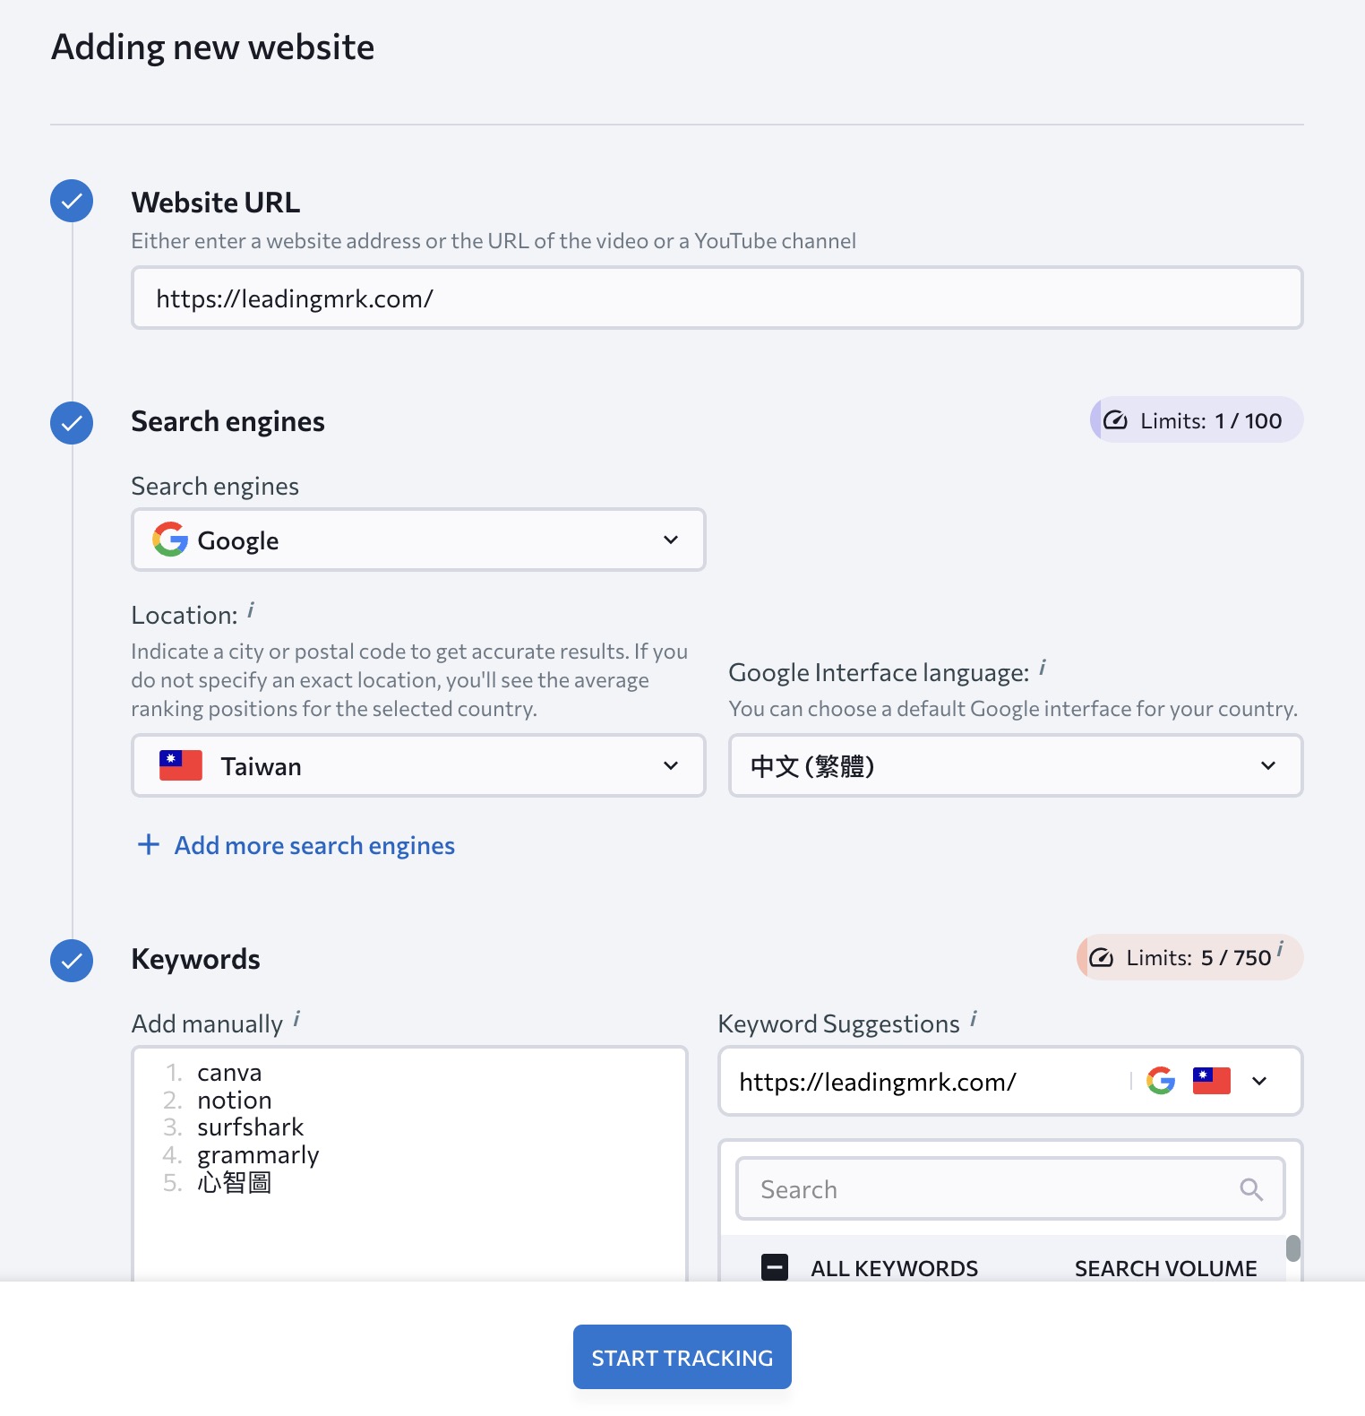
Task: Click the Location info icon
Action: tap(251, 610)
